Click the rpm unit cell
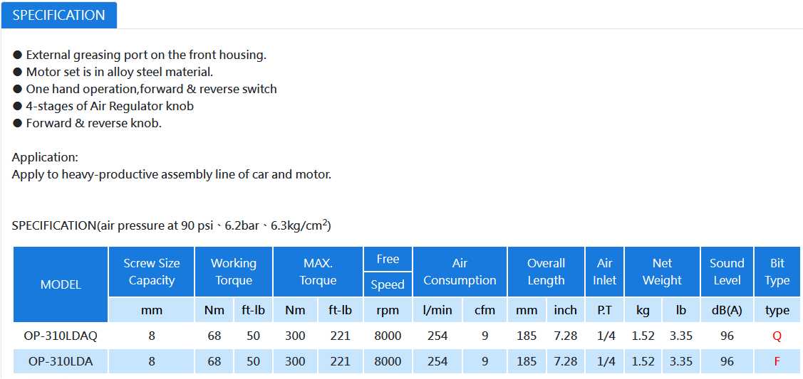The width and height of the screenshot is (803, 379). [388, 310]
